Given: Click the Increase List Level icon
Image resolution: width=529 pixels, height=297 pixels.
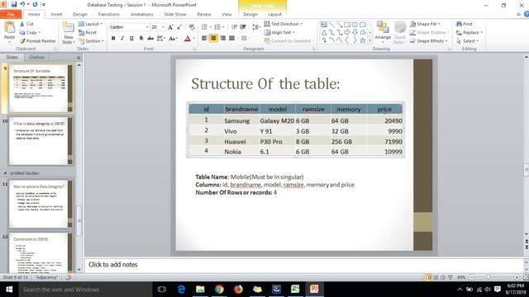Looking at the screenshot, I should 243,27.
